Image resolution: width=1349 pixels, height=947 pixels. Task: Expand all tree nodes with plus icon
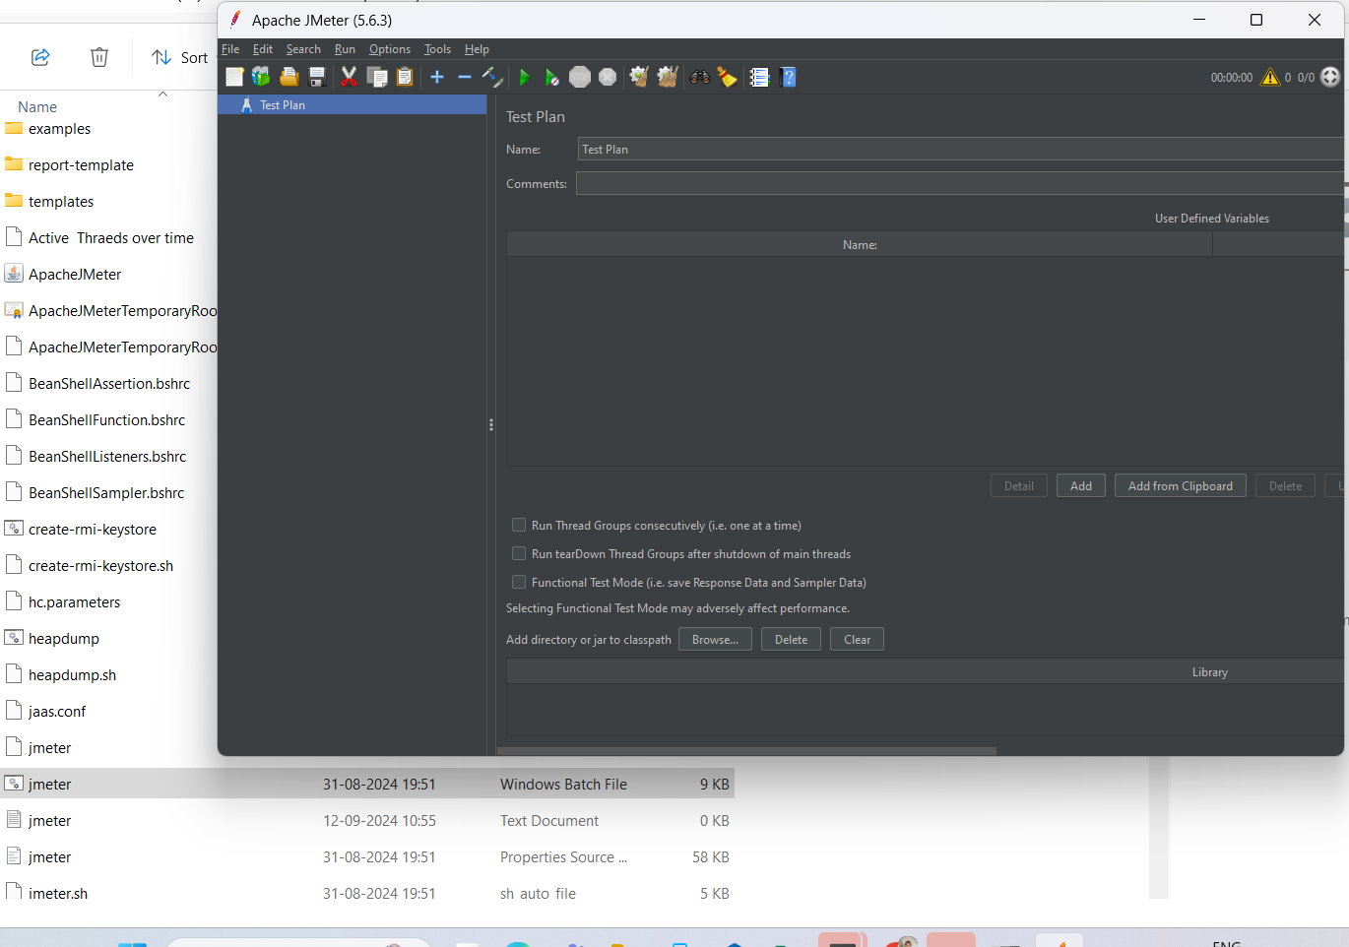[436, 77]
